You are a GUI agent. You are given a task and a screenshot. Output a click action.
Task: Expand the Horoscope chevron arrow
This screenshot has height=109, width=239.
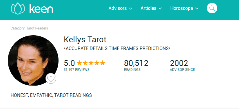coord(197,8)
